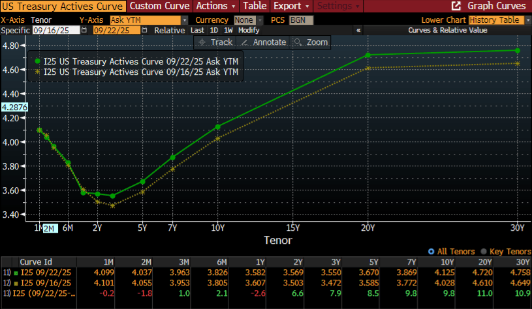Screen dimensions: 532x309
Task: Toggle the 1W relative period option
Action: click(x=228, y=31)
